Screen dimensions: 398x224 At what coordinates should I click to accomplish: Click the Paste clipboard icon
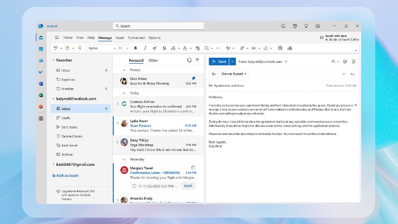[x=67, y=48]
